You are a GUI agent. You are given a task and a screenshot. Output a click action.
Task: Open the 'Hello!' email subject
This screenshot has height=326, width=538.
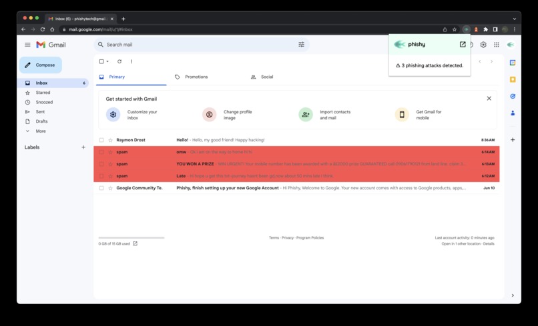182,140
